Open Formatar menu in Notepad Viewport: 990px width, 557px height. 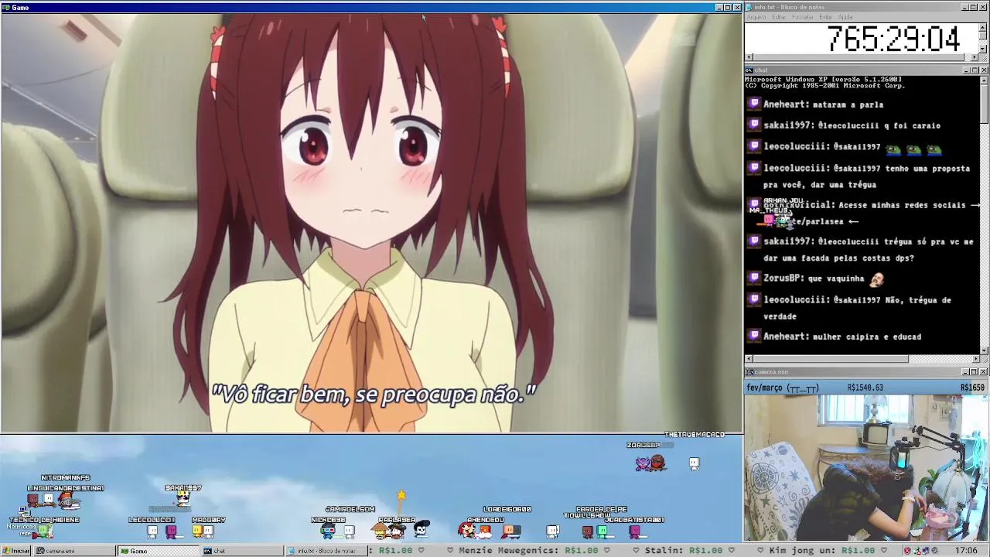pos(802,17)
